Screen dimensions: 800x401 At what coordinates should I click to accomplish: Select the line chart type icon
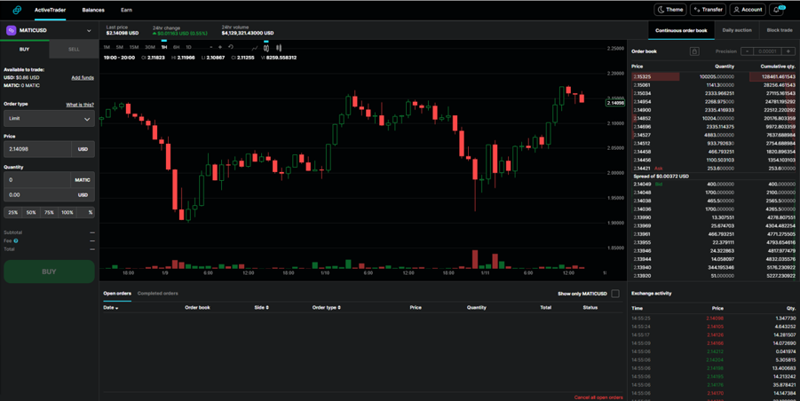[255, 47]
